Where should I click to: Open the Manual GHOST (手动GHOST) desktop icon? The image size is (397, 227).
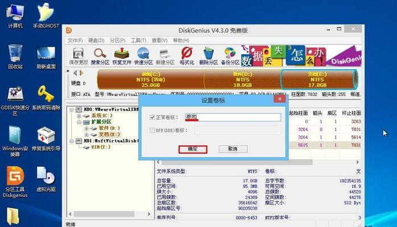point(46,16)
